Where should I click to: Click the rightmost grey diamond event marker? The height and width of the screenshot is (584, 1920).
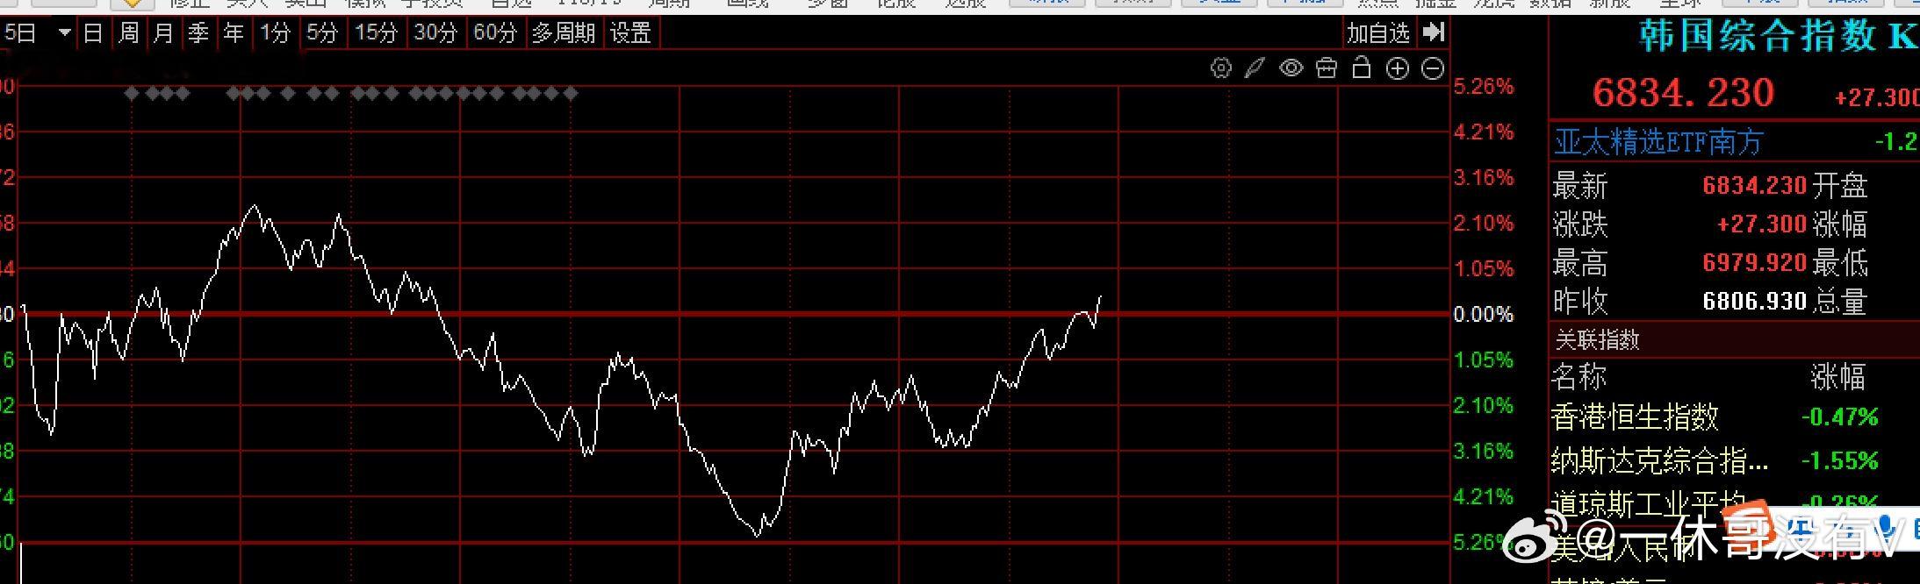coord(572,93)
